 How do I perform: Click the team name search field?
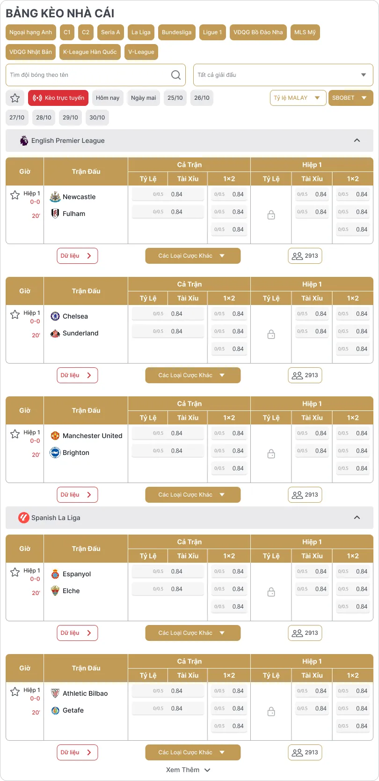[89, 75]
